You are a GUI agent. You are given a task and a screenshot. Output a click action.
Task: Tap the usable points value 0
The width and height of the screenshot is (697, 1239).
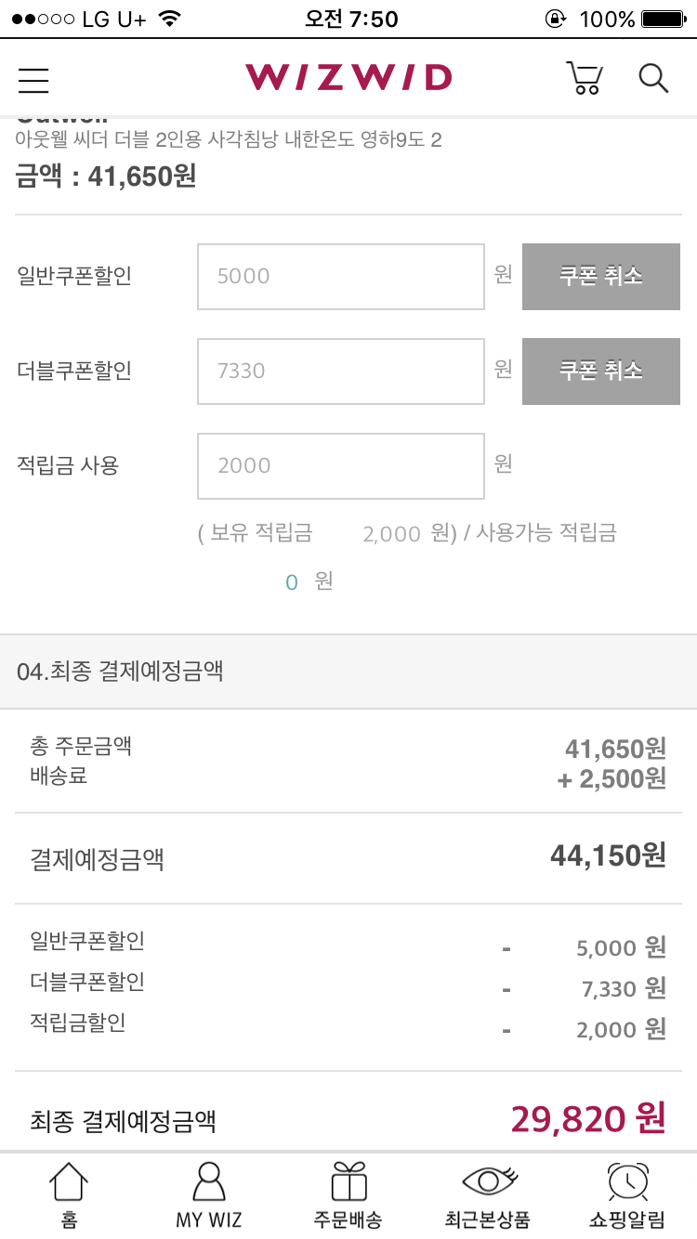tap(292, 582)
